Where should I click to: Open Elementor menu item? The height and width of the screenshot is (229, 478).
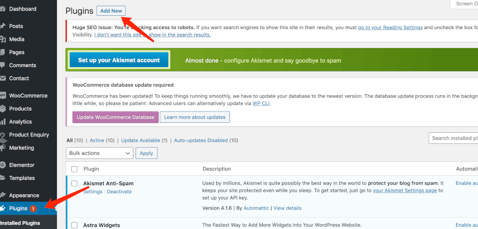(22, 165)
